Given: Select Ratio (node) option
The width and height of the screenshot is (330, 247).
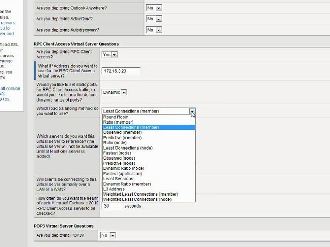Looking at the screenshot, I should (149, 143).
